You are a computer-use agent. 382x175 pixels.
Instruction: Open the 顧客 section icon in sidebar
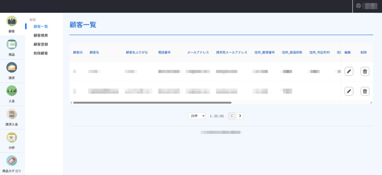click(12, 21)
